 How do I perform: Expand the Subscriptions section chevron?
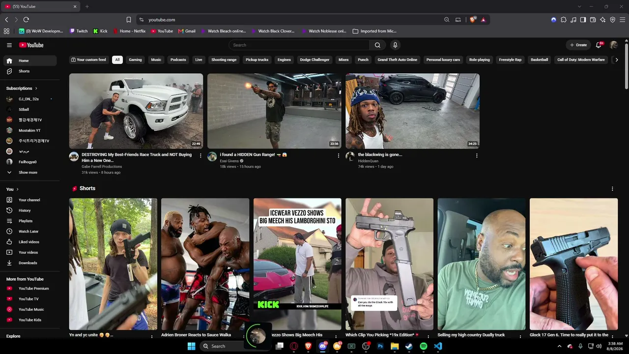tap(36, 88)
